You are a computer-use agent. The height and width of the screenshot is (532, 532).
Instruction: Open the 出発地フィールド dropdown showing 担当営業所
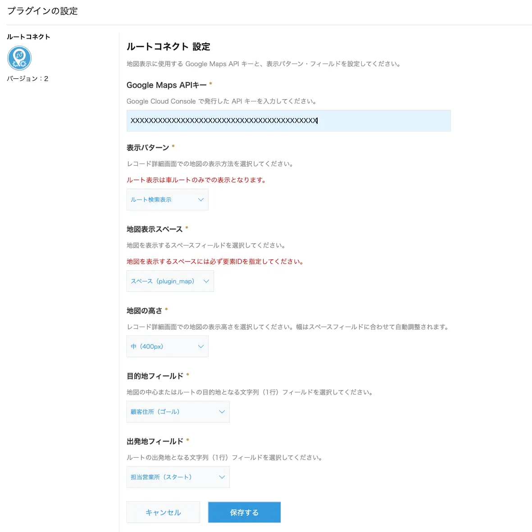tap(178, 477)
